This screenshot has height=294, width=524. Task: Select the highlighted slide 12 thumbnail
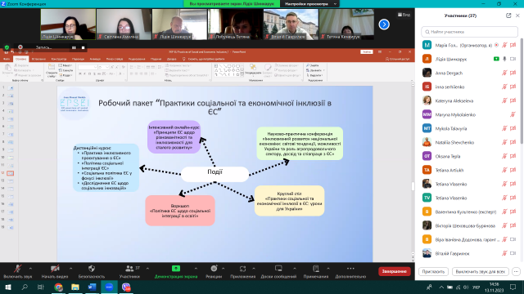click(11, 173)
